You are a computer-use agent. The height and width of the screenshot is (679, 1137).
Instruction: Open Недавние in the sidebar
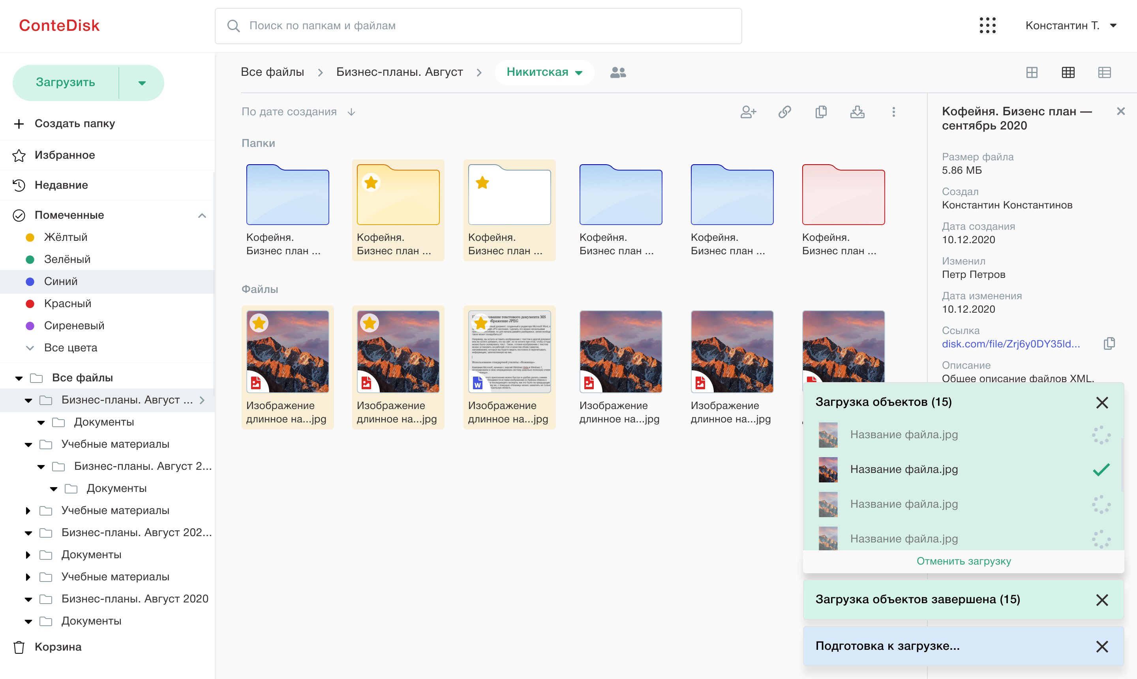tap(61, 185)
